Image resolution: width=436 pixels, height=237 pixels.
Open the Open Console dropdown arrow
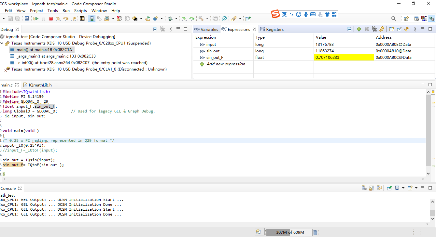(x=416, y=188)
